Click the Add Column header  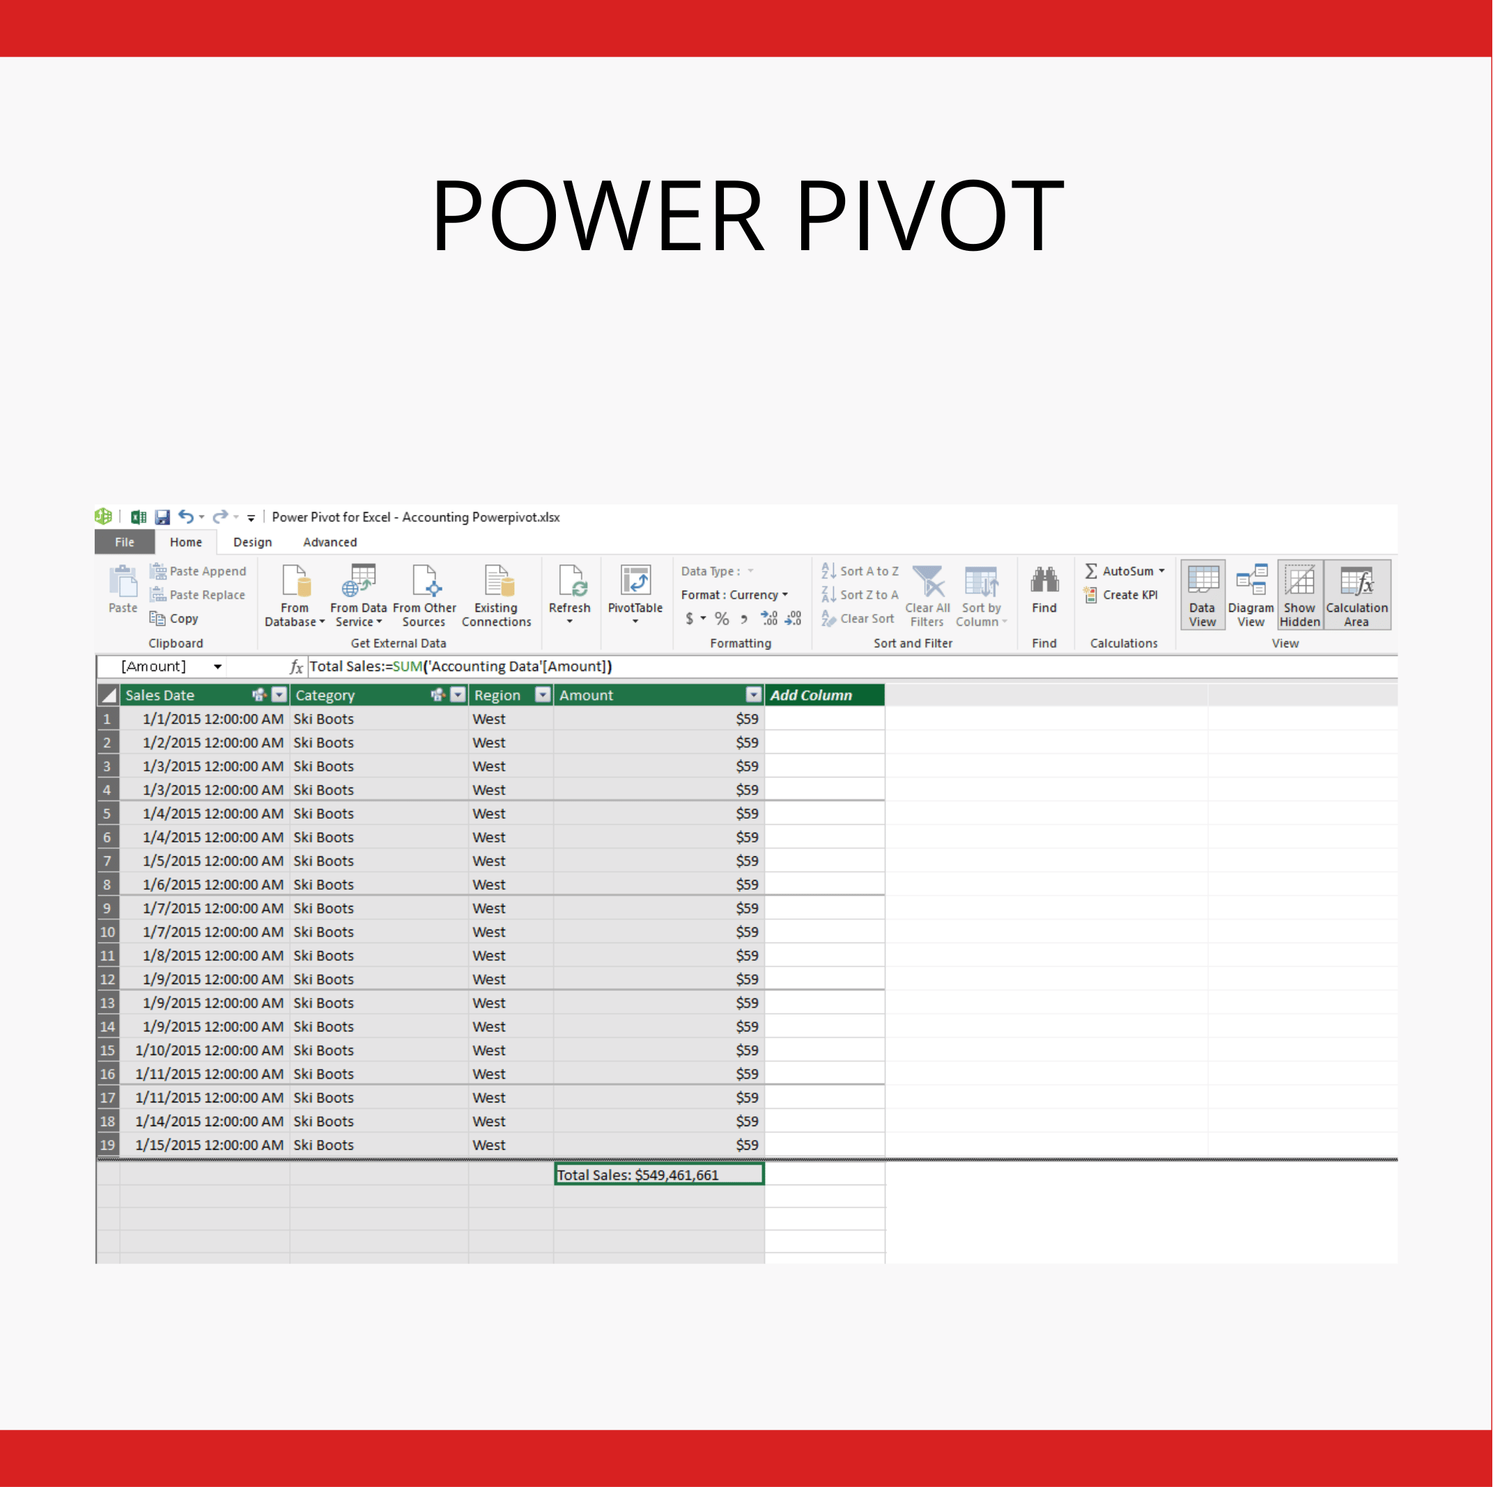click(x=825, y=695)
